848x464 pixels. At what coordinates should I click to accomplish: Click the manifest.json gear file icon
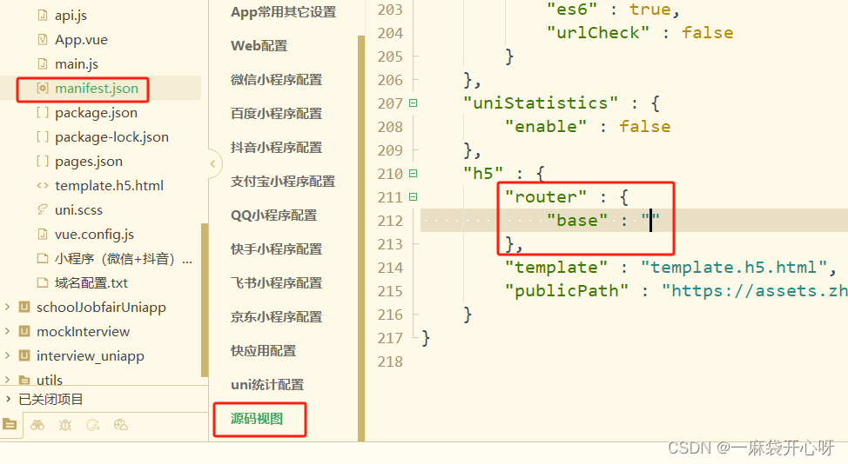(42, 88)
